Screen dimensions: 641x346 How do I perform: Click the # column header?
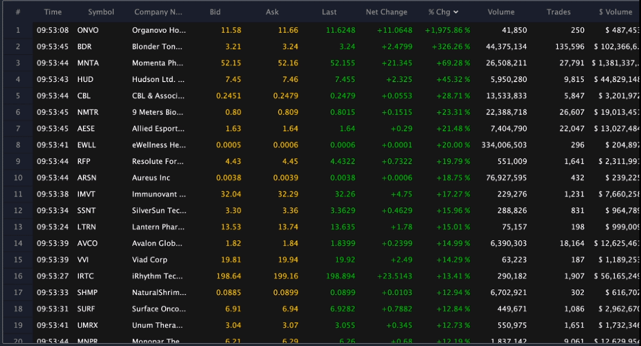click(18, 12)
